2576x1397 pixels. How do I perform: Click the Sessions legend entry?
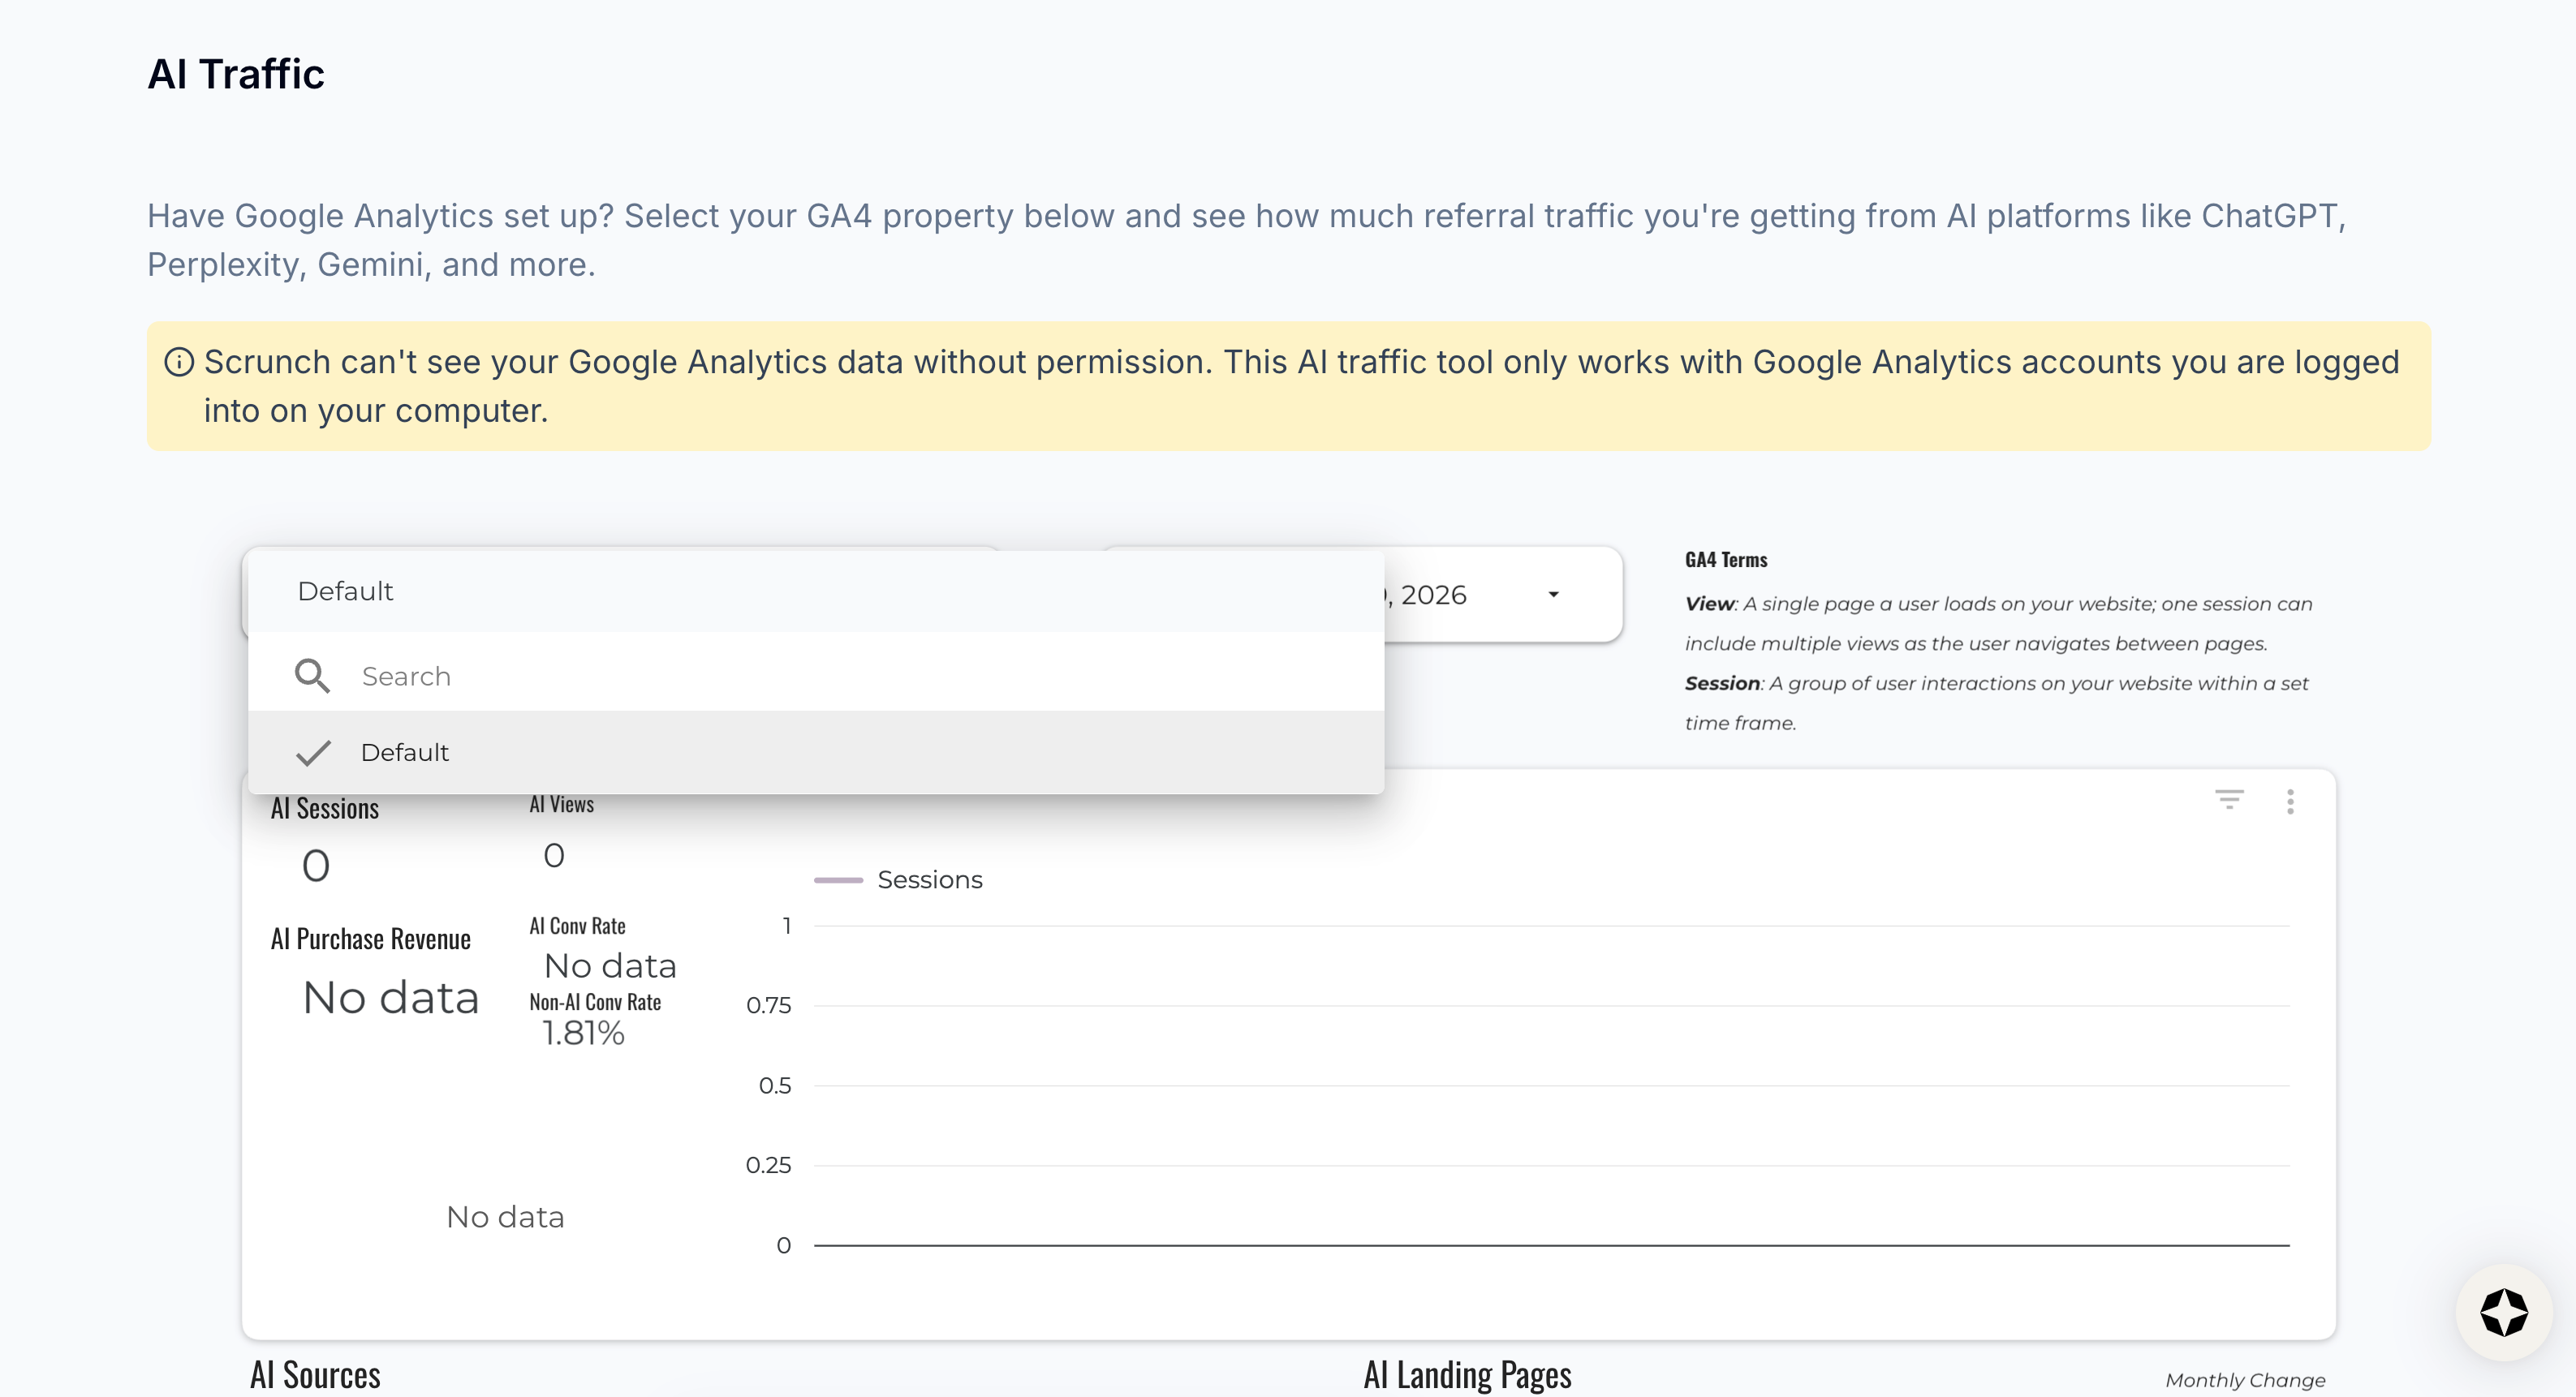(899, 879)
